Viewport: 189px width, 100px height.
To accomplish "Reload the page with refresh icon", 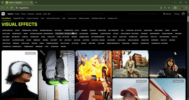I will 12,8.
